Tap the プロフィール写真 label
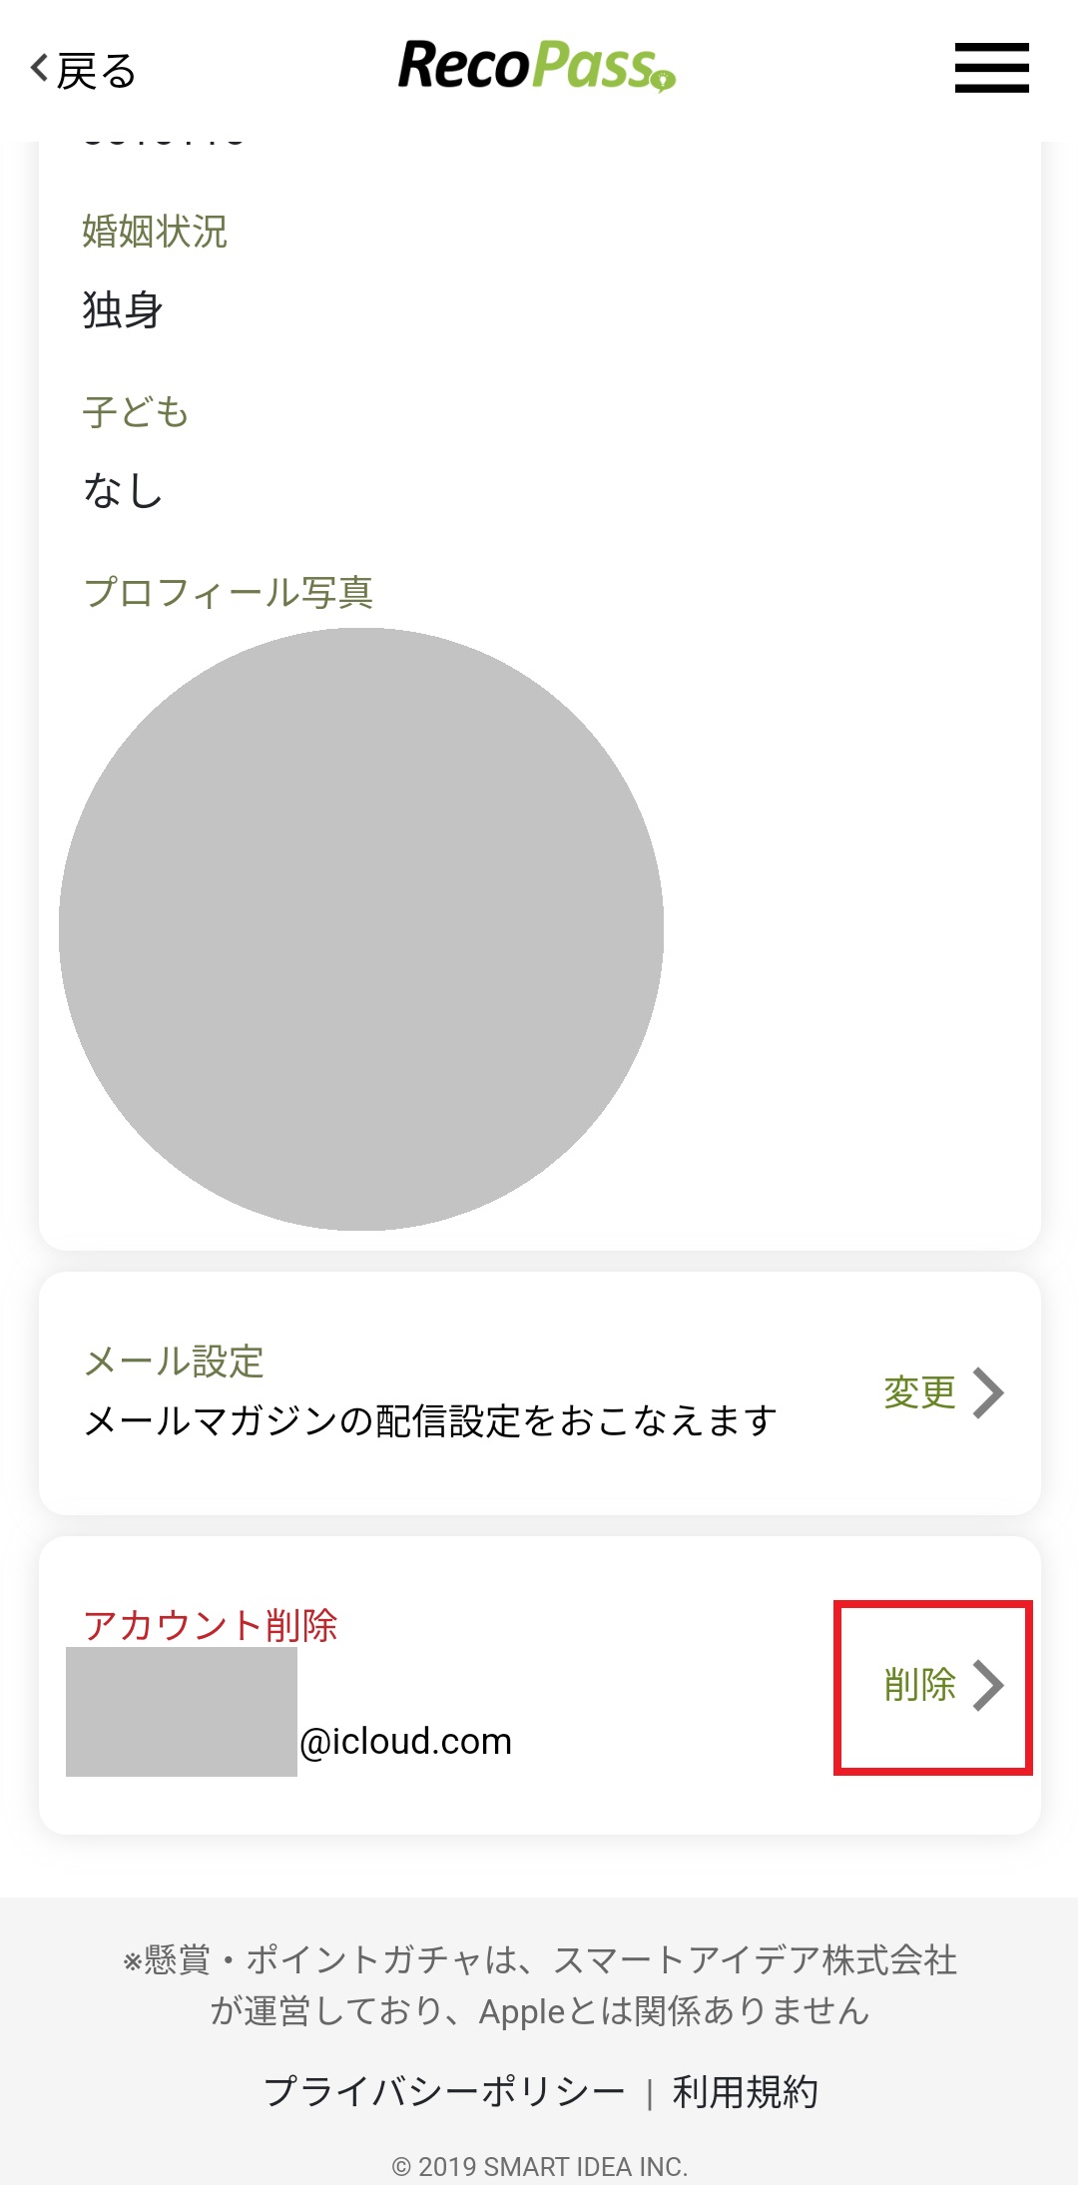Viewport: 1081px width, 2185px height. 229,592
